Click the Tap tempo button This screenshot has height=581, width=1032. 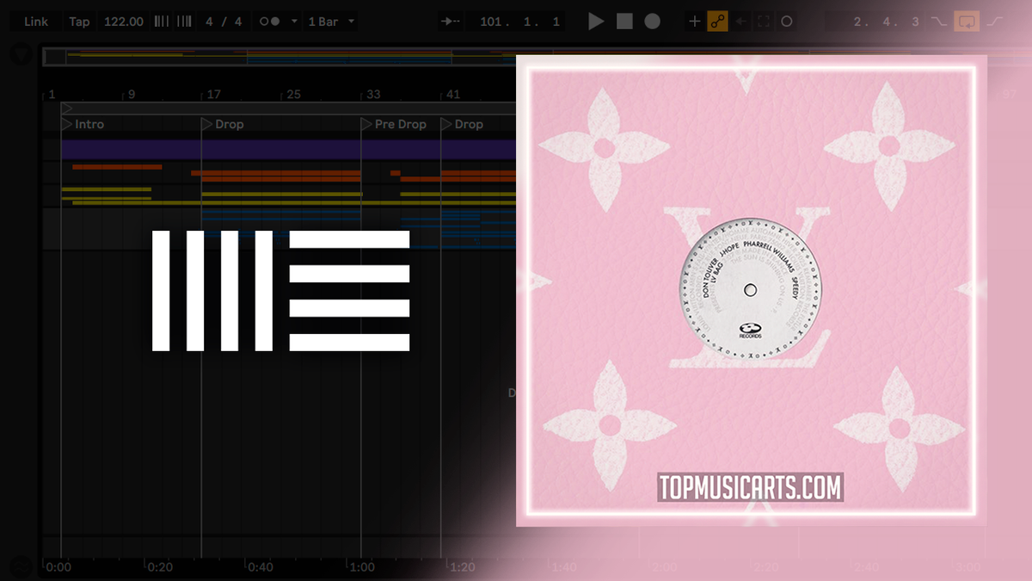(79, 21)
